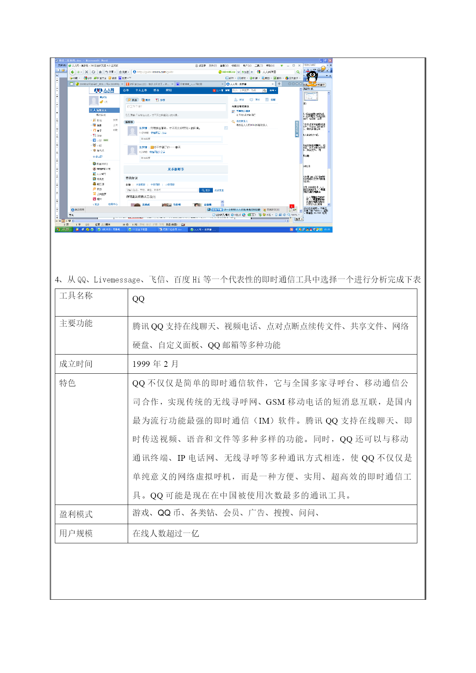
Task: Click the 查找好友 search input field
Action: pos(162,190)
